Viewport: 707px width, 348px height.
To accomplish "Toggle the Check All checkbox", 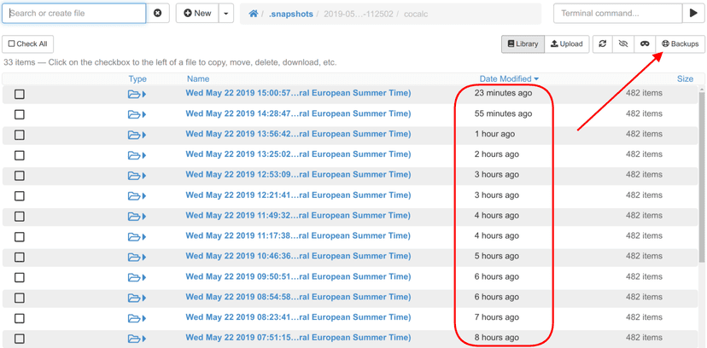I will 26,43.
